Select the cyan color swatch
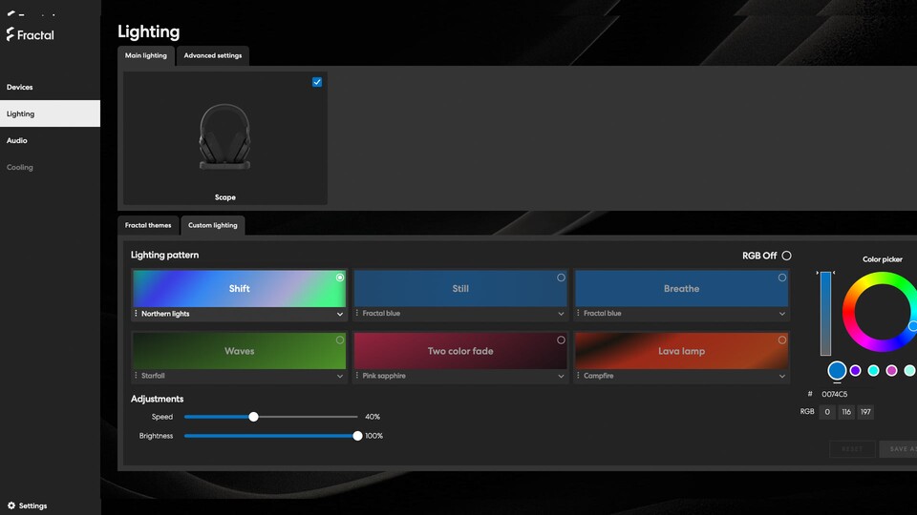 click(874, 371)
